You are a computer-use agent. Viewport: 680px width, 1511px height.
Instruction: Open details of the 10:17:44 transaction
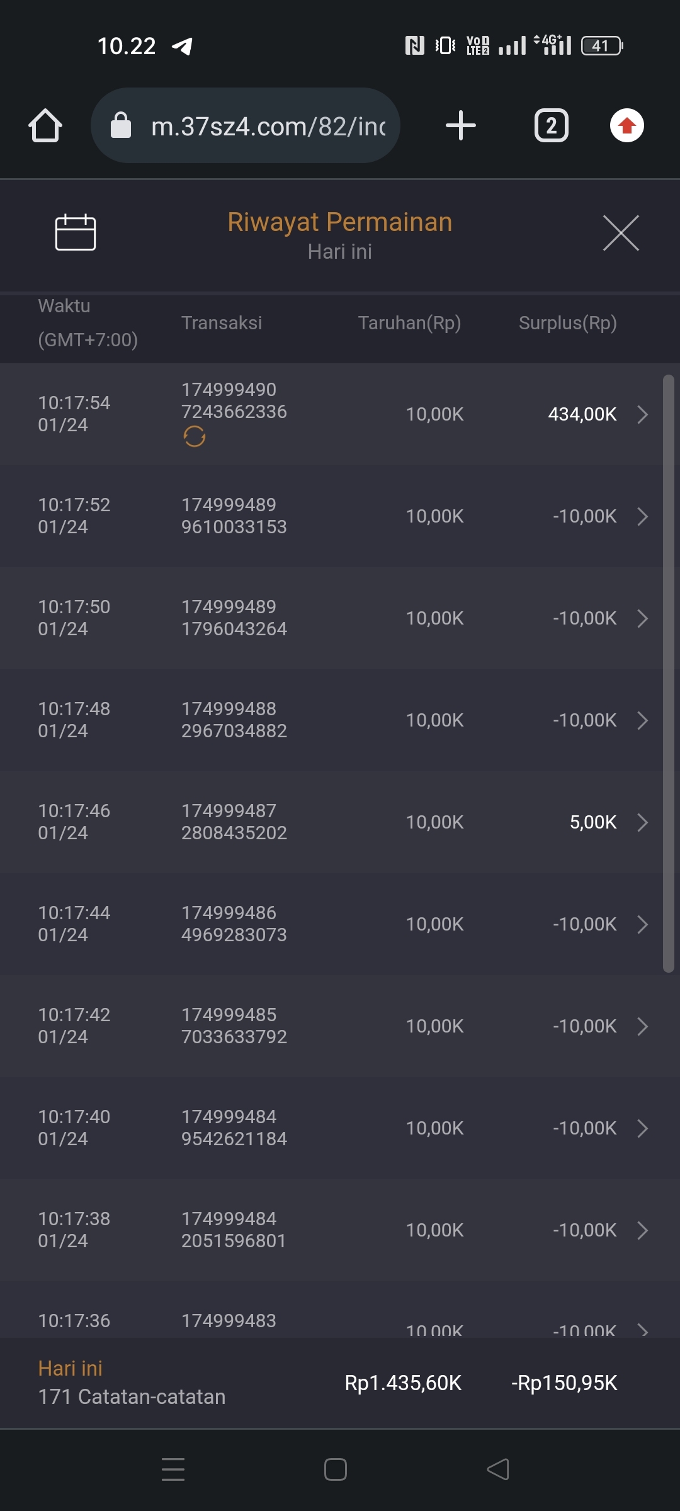pos(642,924)
